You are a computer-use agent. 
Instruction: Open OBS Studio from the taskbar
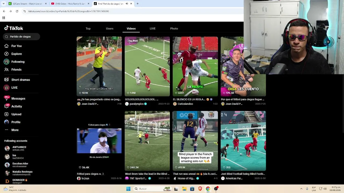216,189
